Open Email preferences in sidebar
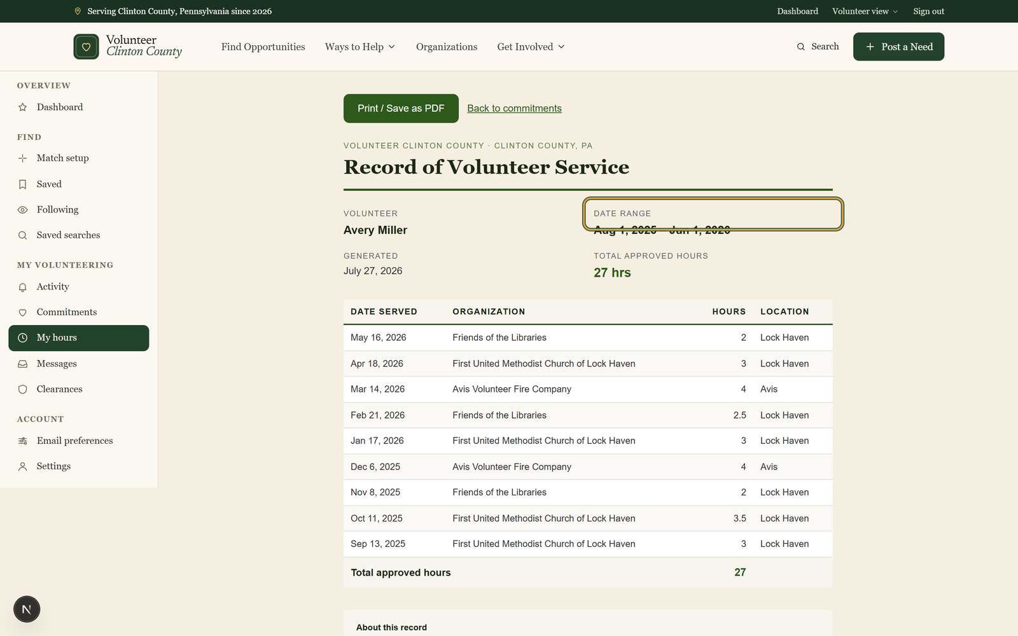 [x=79, y=441]
